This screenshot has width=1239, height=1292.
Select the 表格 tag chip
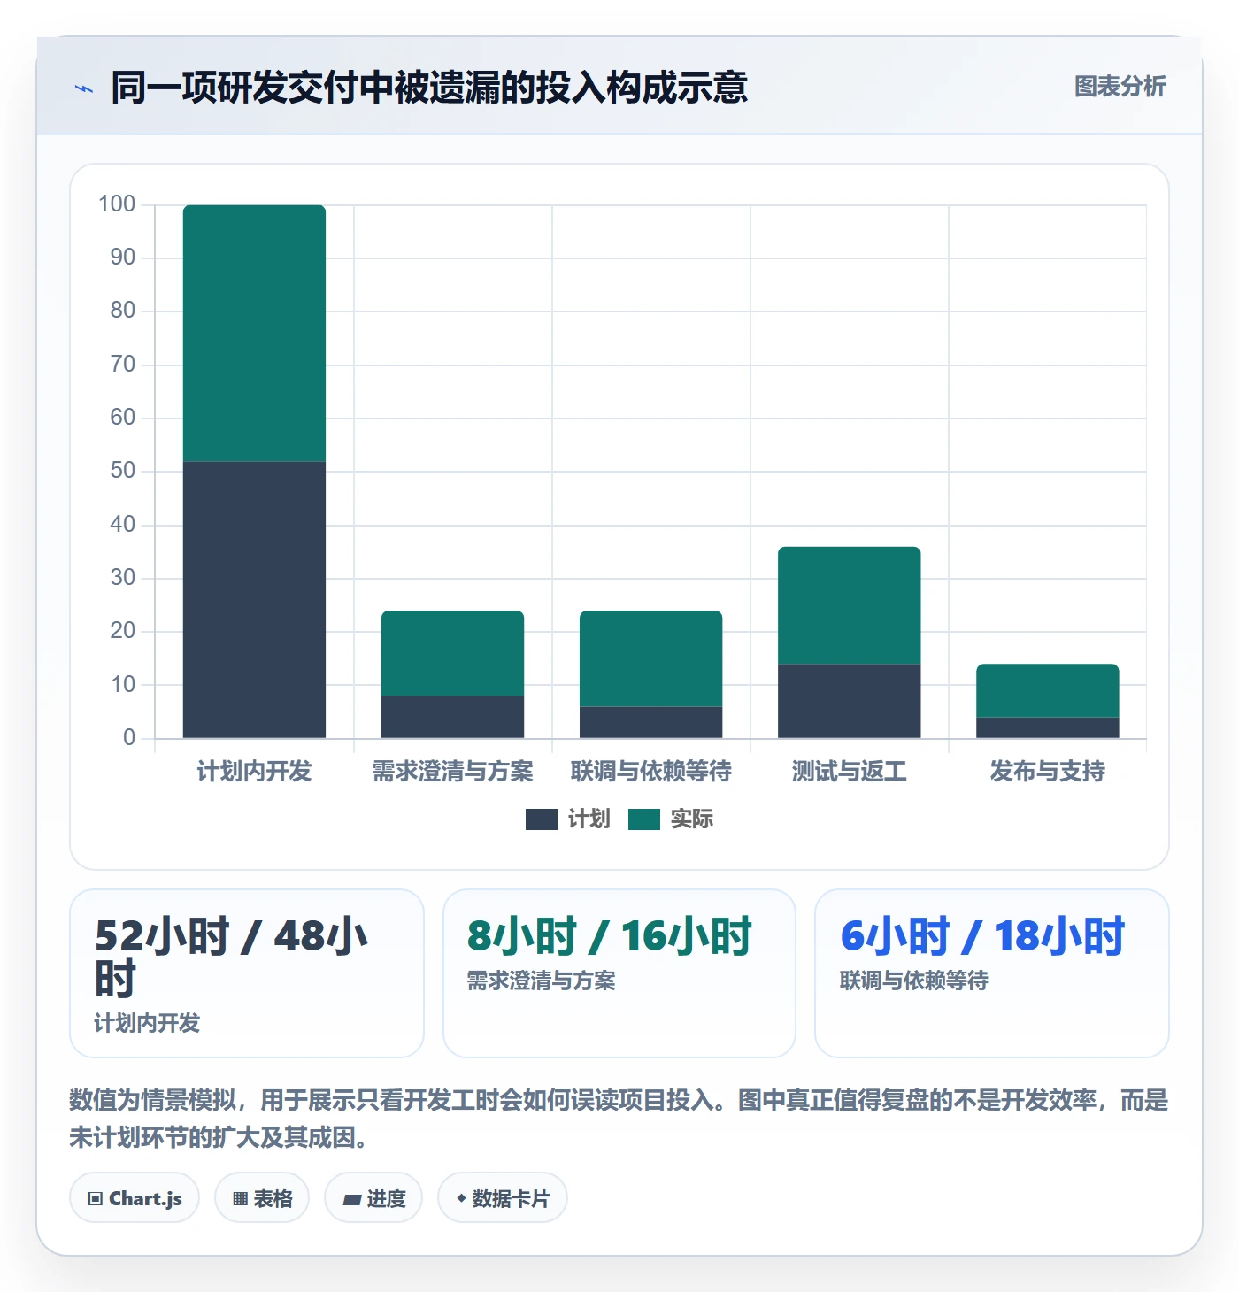pos(262,1198)
